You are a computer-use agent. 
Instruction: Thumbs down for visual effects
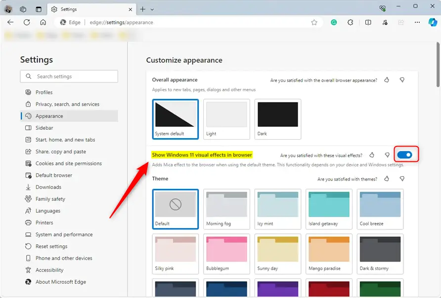pos(387,155)
